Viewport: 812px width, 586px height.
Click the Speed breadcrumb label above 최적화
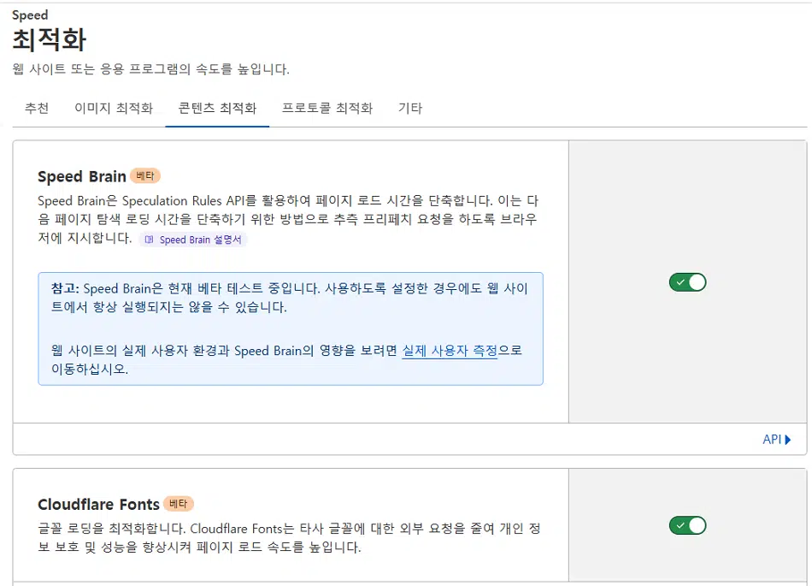click(x=30, y=15)
